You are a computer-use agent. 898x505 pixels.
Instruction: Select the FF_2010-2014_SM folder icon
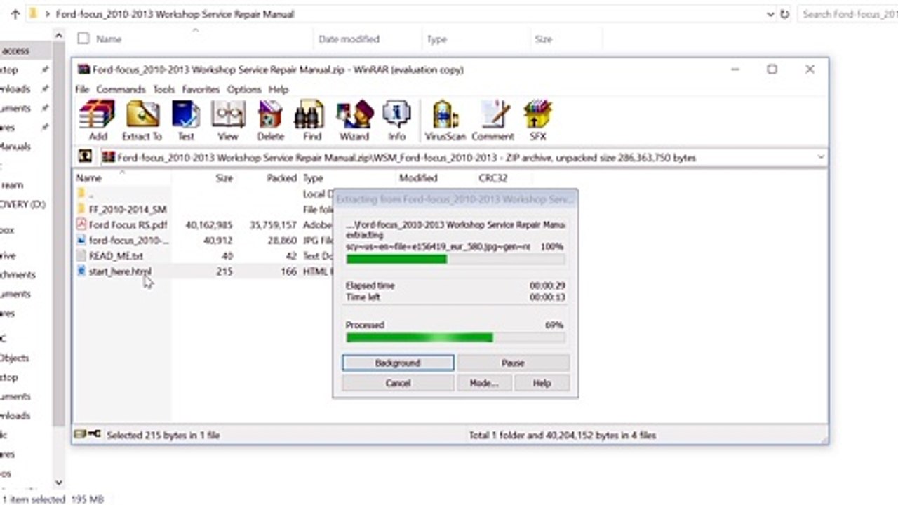pyautogui.click(x=81, y=209)
